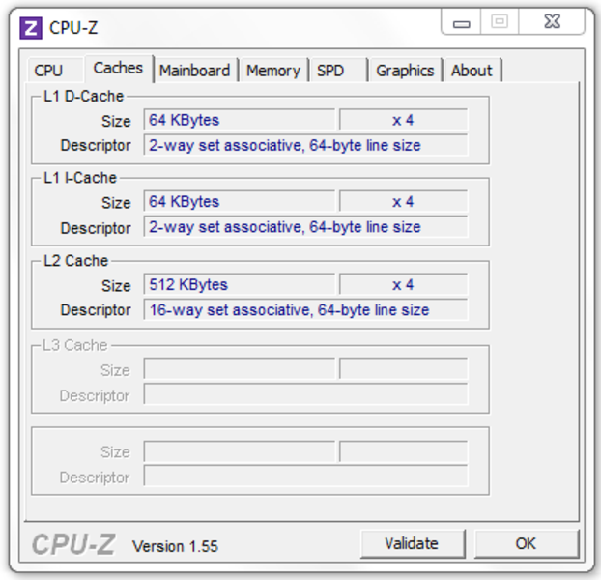Close the CPU-Z window

pyautogui.click(x=552, y=22)
